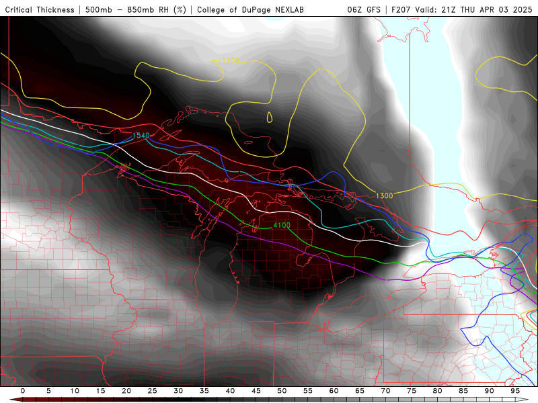Click the "45" tick label on the legend
Viewport: 538px width, 403px height.
click(x=256, y=391)
